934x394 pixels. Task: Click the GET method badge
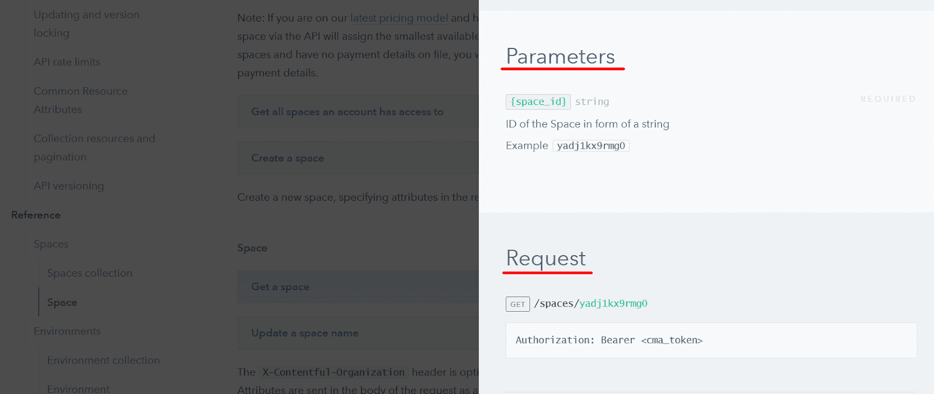point(518,304)
